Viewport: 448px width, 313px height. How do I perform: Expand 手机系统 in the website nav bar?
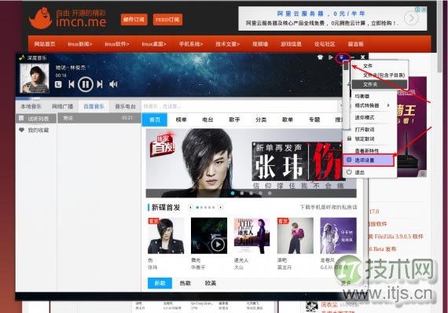tap(191, 44)
